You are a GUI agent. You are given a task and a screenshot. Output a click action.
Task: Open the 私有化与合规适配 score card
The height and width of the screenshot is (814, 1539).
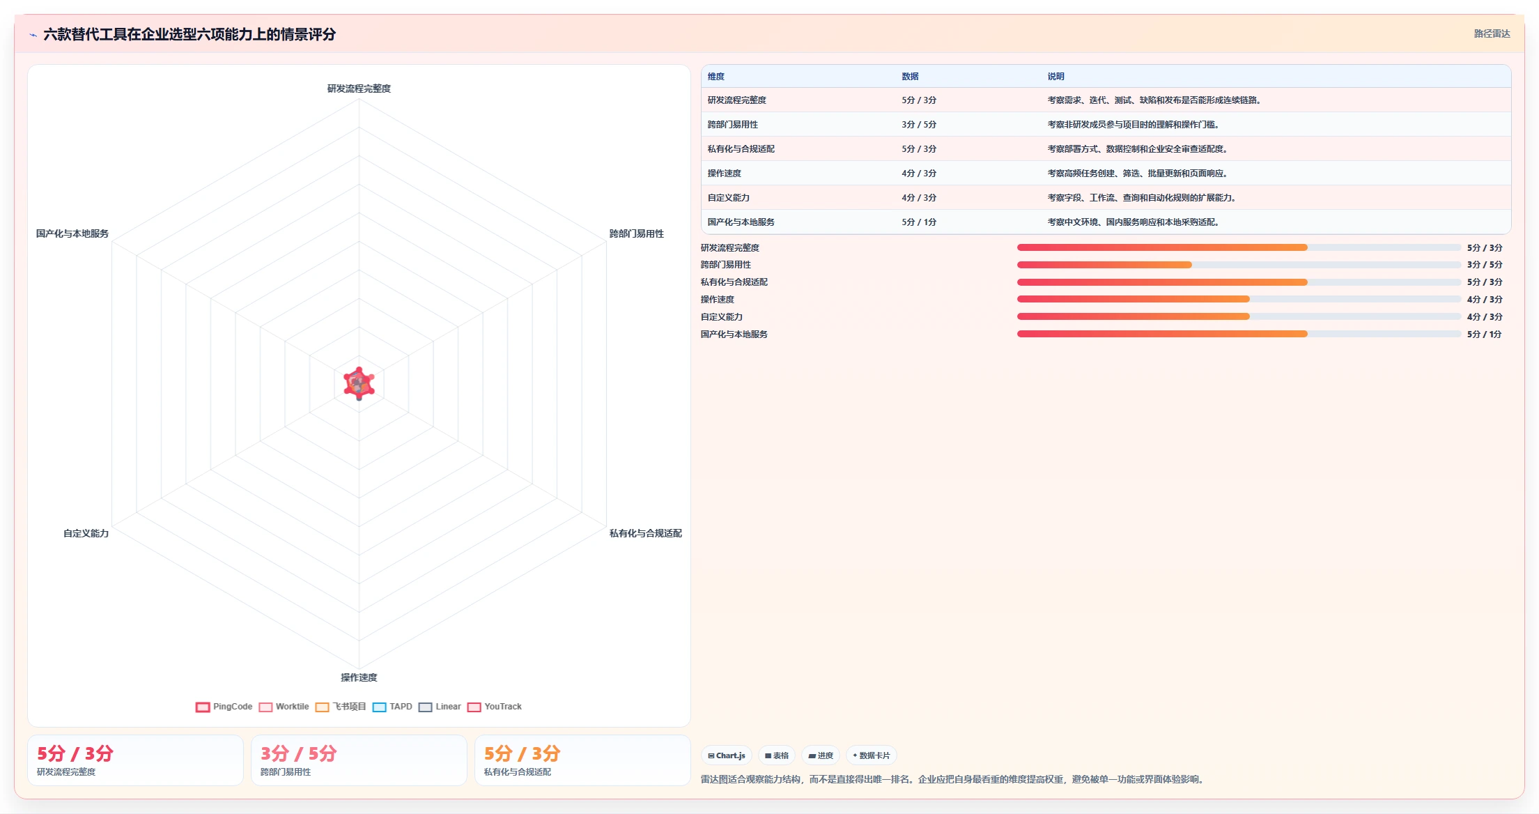tap(582, 760)
